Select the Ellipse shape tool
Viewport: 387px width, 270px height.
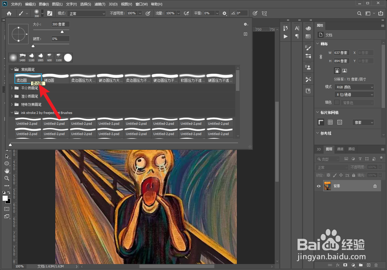[7, 163]
